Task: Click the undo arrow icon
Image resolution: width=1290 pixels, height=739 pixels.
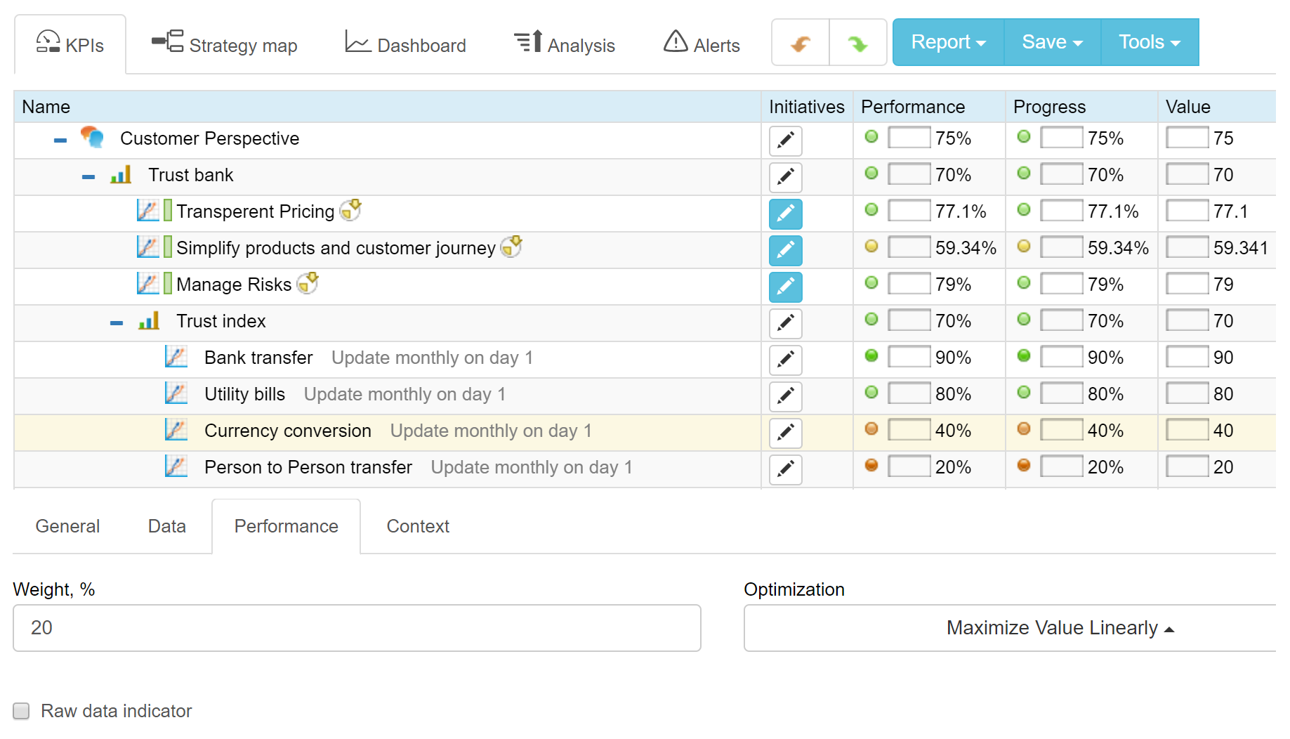Action: (800, 42)
